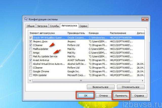Viewport: 162px width, 108px height.
Task: Tick the Google Chrome startup checkbox
Action: [x=31, y=71]
